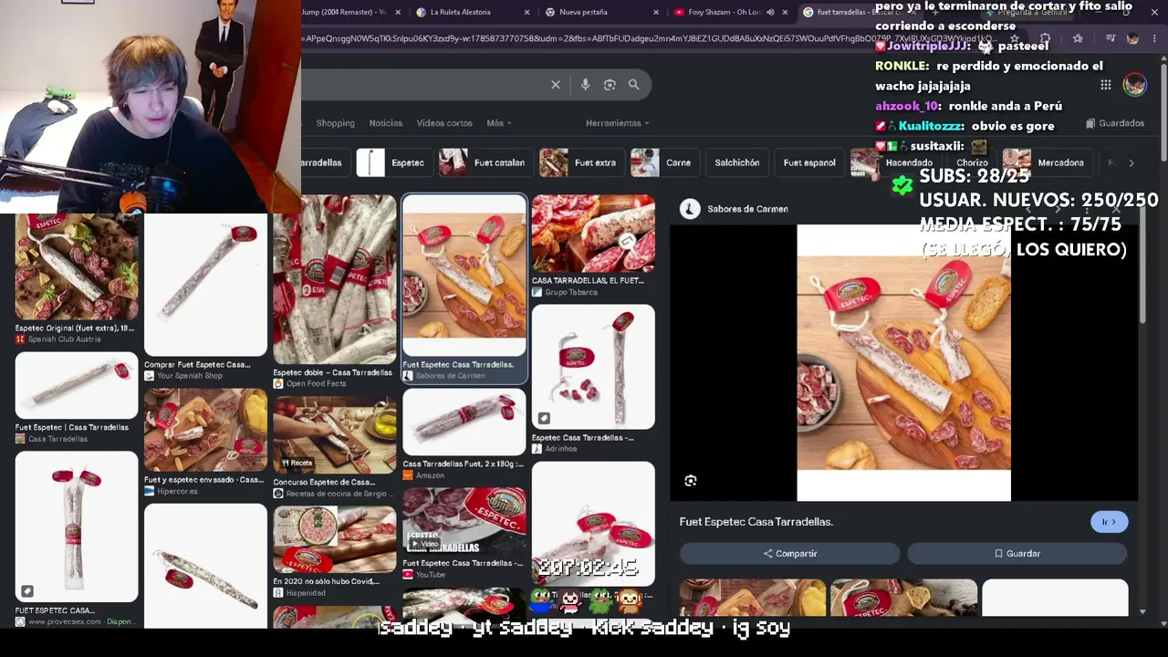Open the large Fuet Espetec preview image
Screen dimensions: 1168x657
903,363
